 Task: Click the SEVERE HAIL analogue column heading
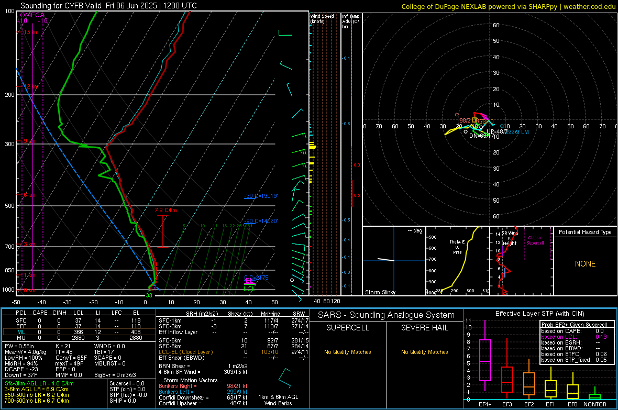point(424,328)
